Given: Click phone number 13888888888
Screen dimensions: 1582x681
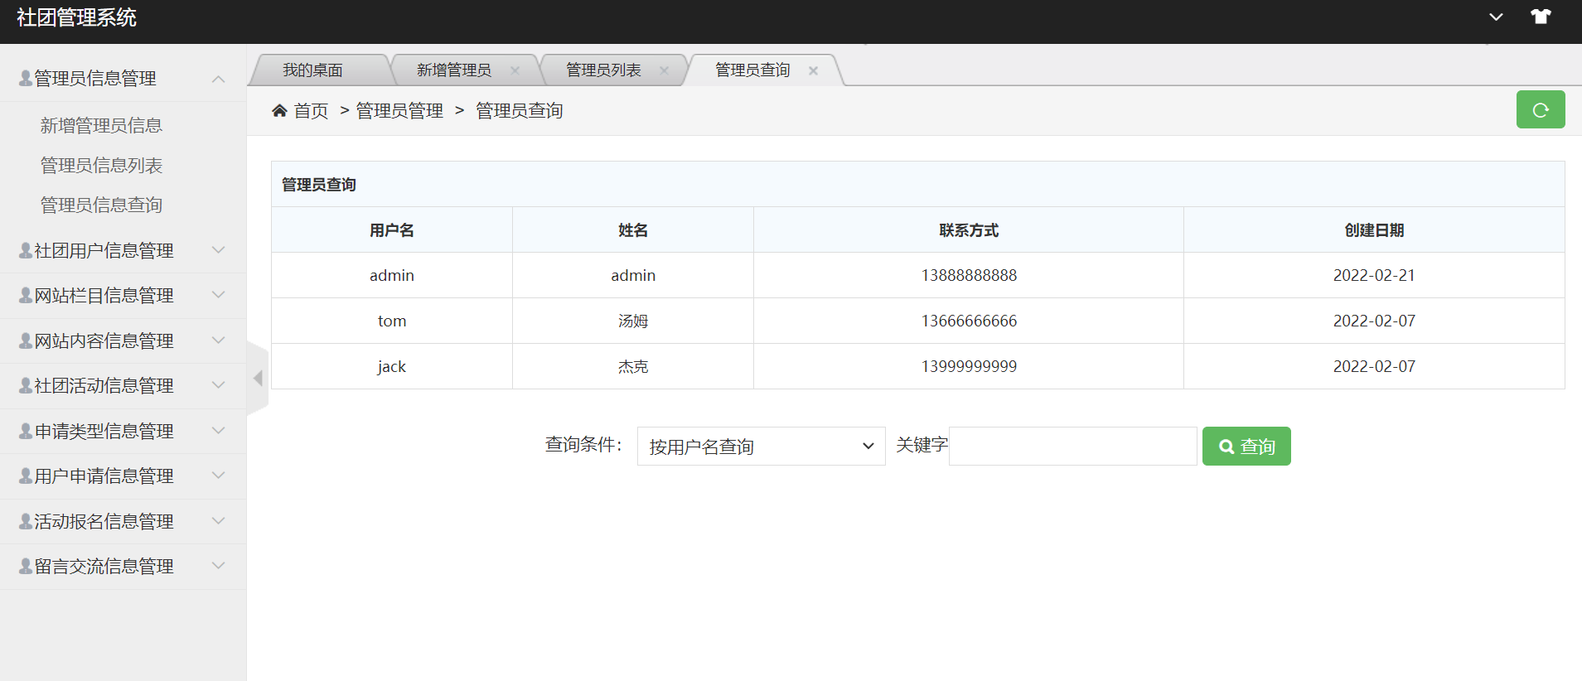Looking at the screenshot, I should click(969, 275).
